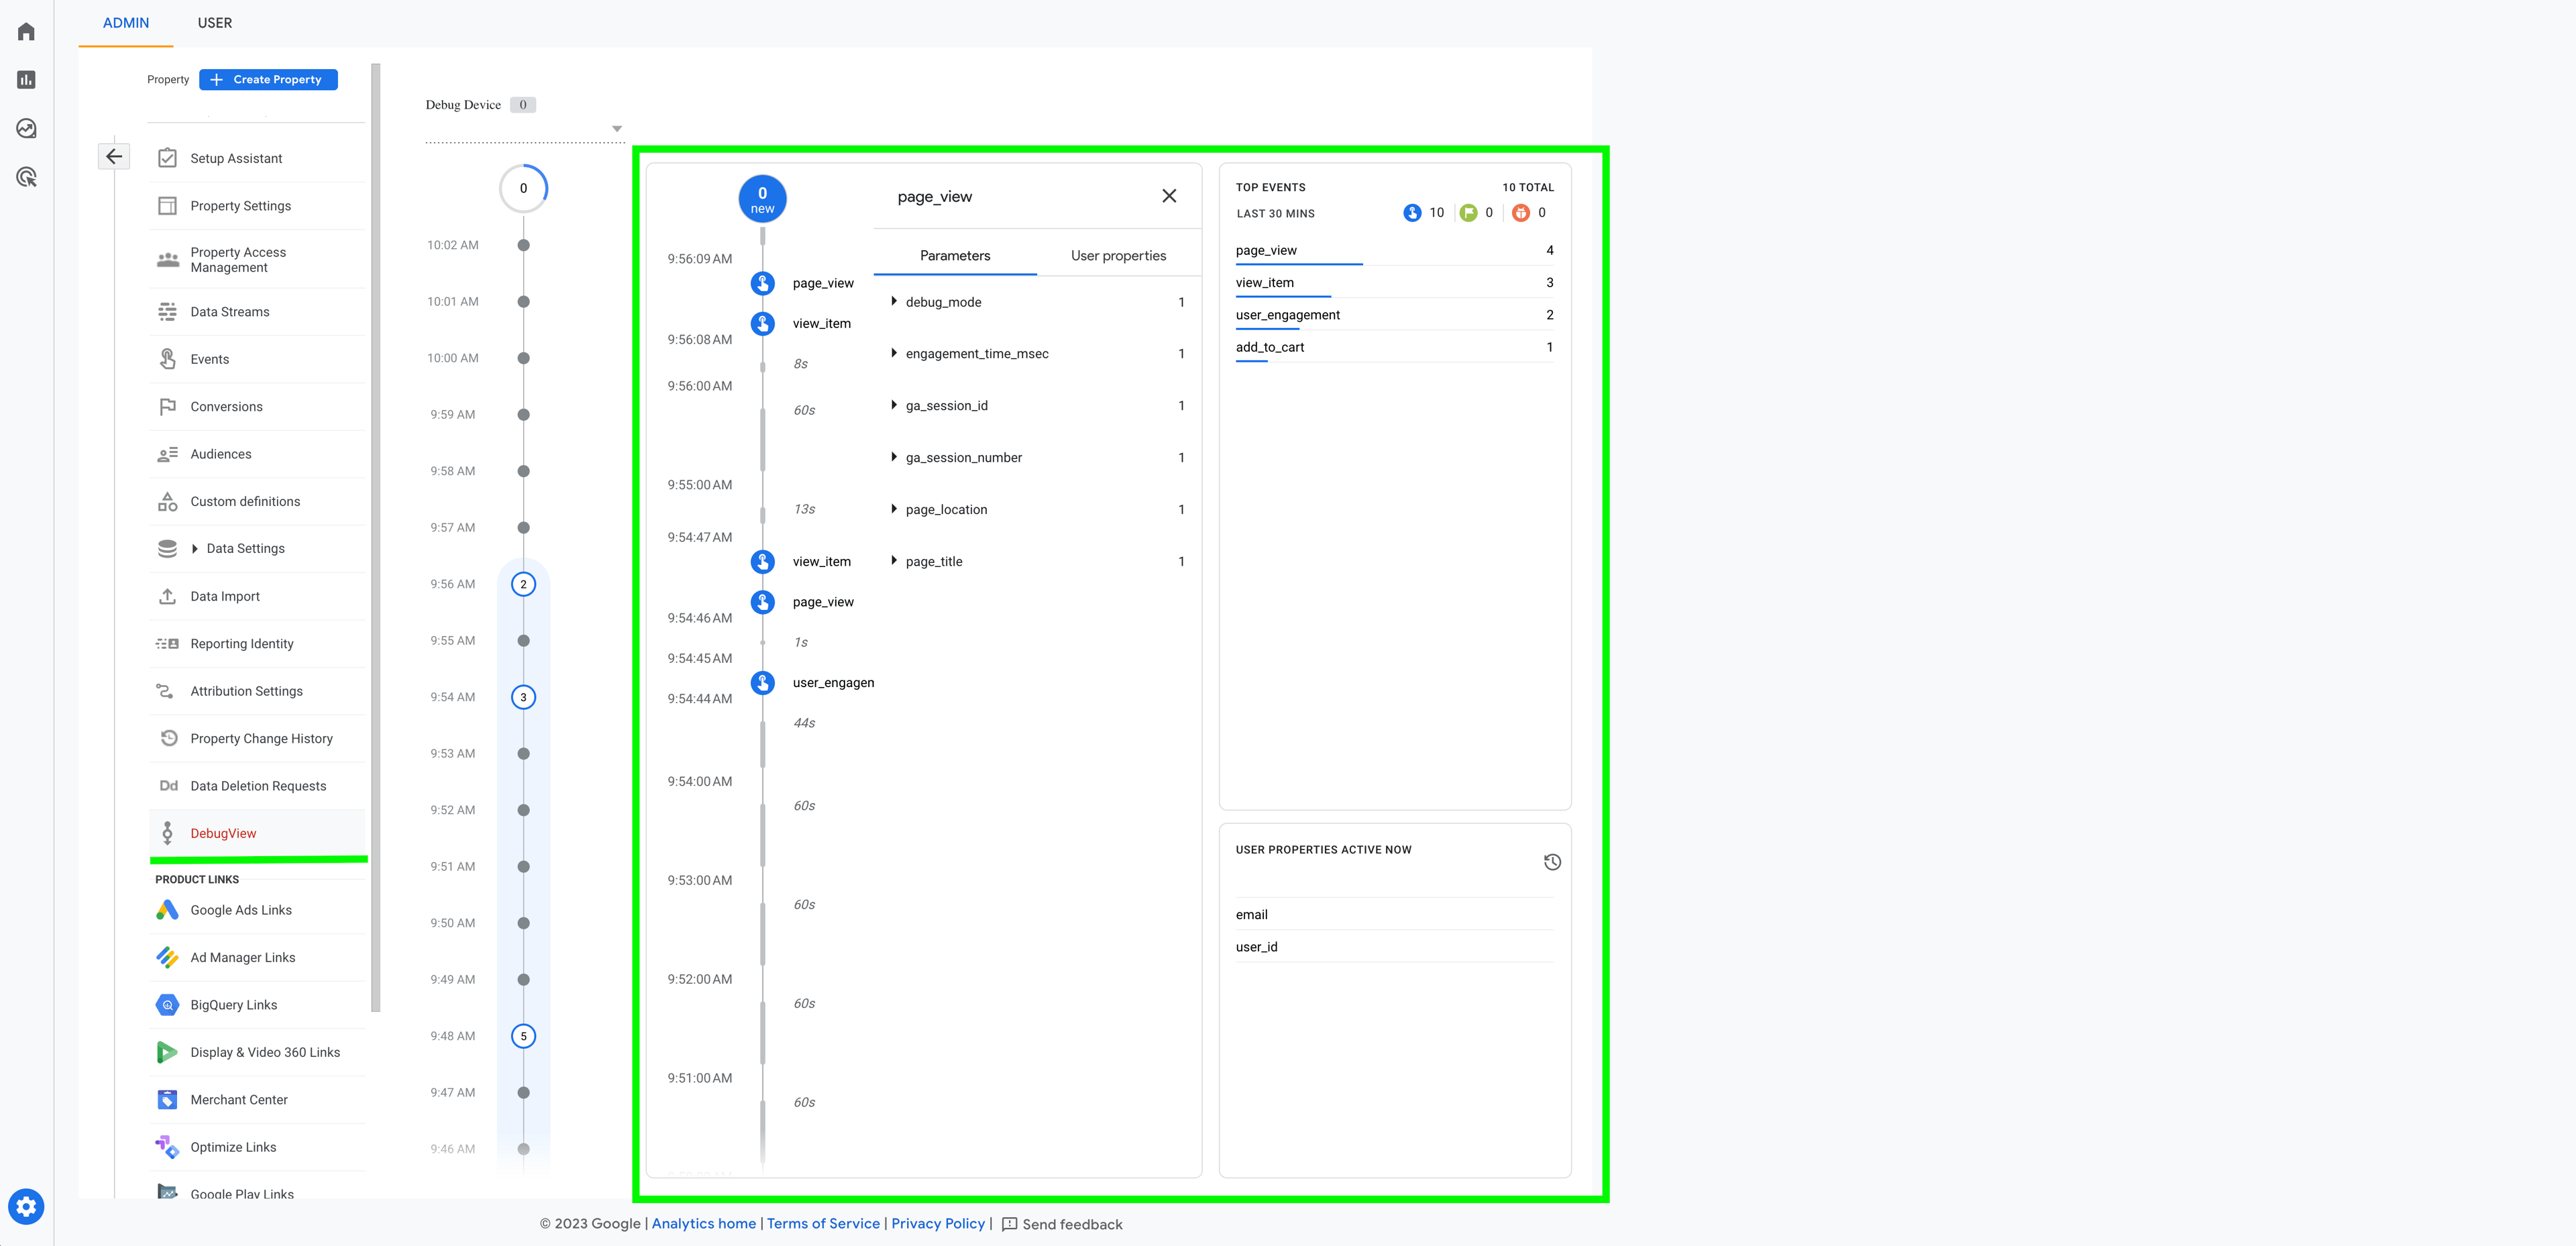
Task: Expand the ga_session_id parameter
Action: [x=894, y=405]
